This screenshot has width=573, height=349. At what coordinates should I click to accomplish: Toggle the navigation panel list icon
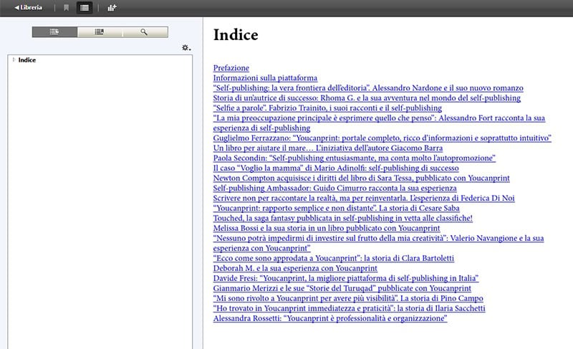click(x=85, y=8)
